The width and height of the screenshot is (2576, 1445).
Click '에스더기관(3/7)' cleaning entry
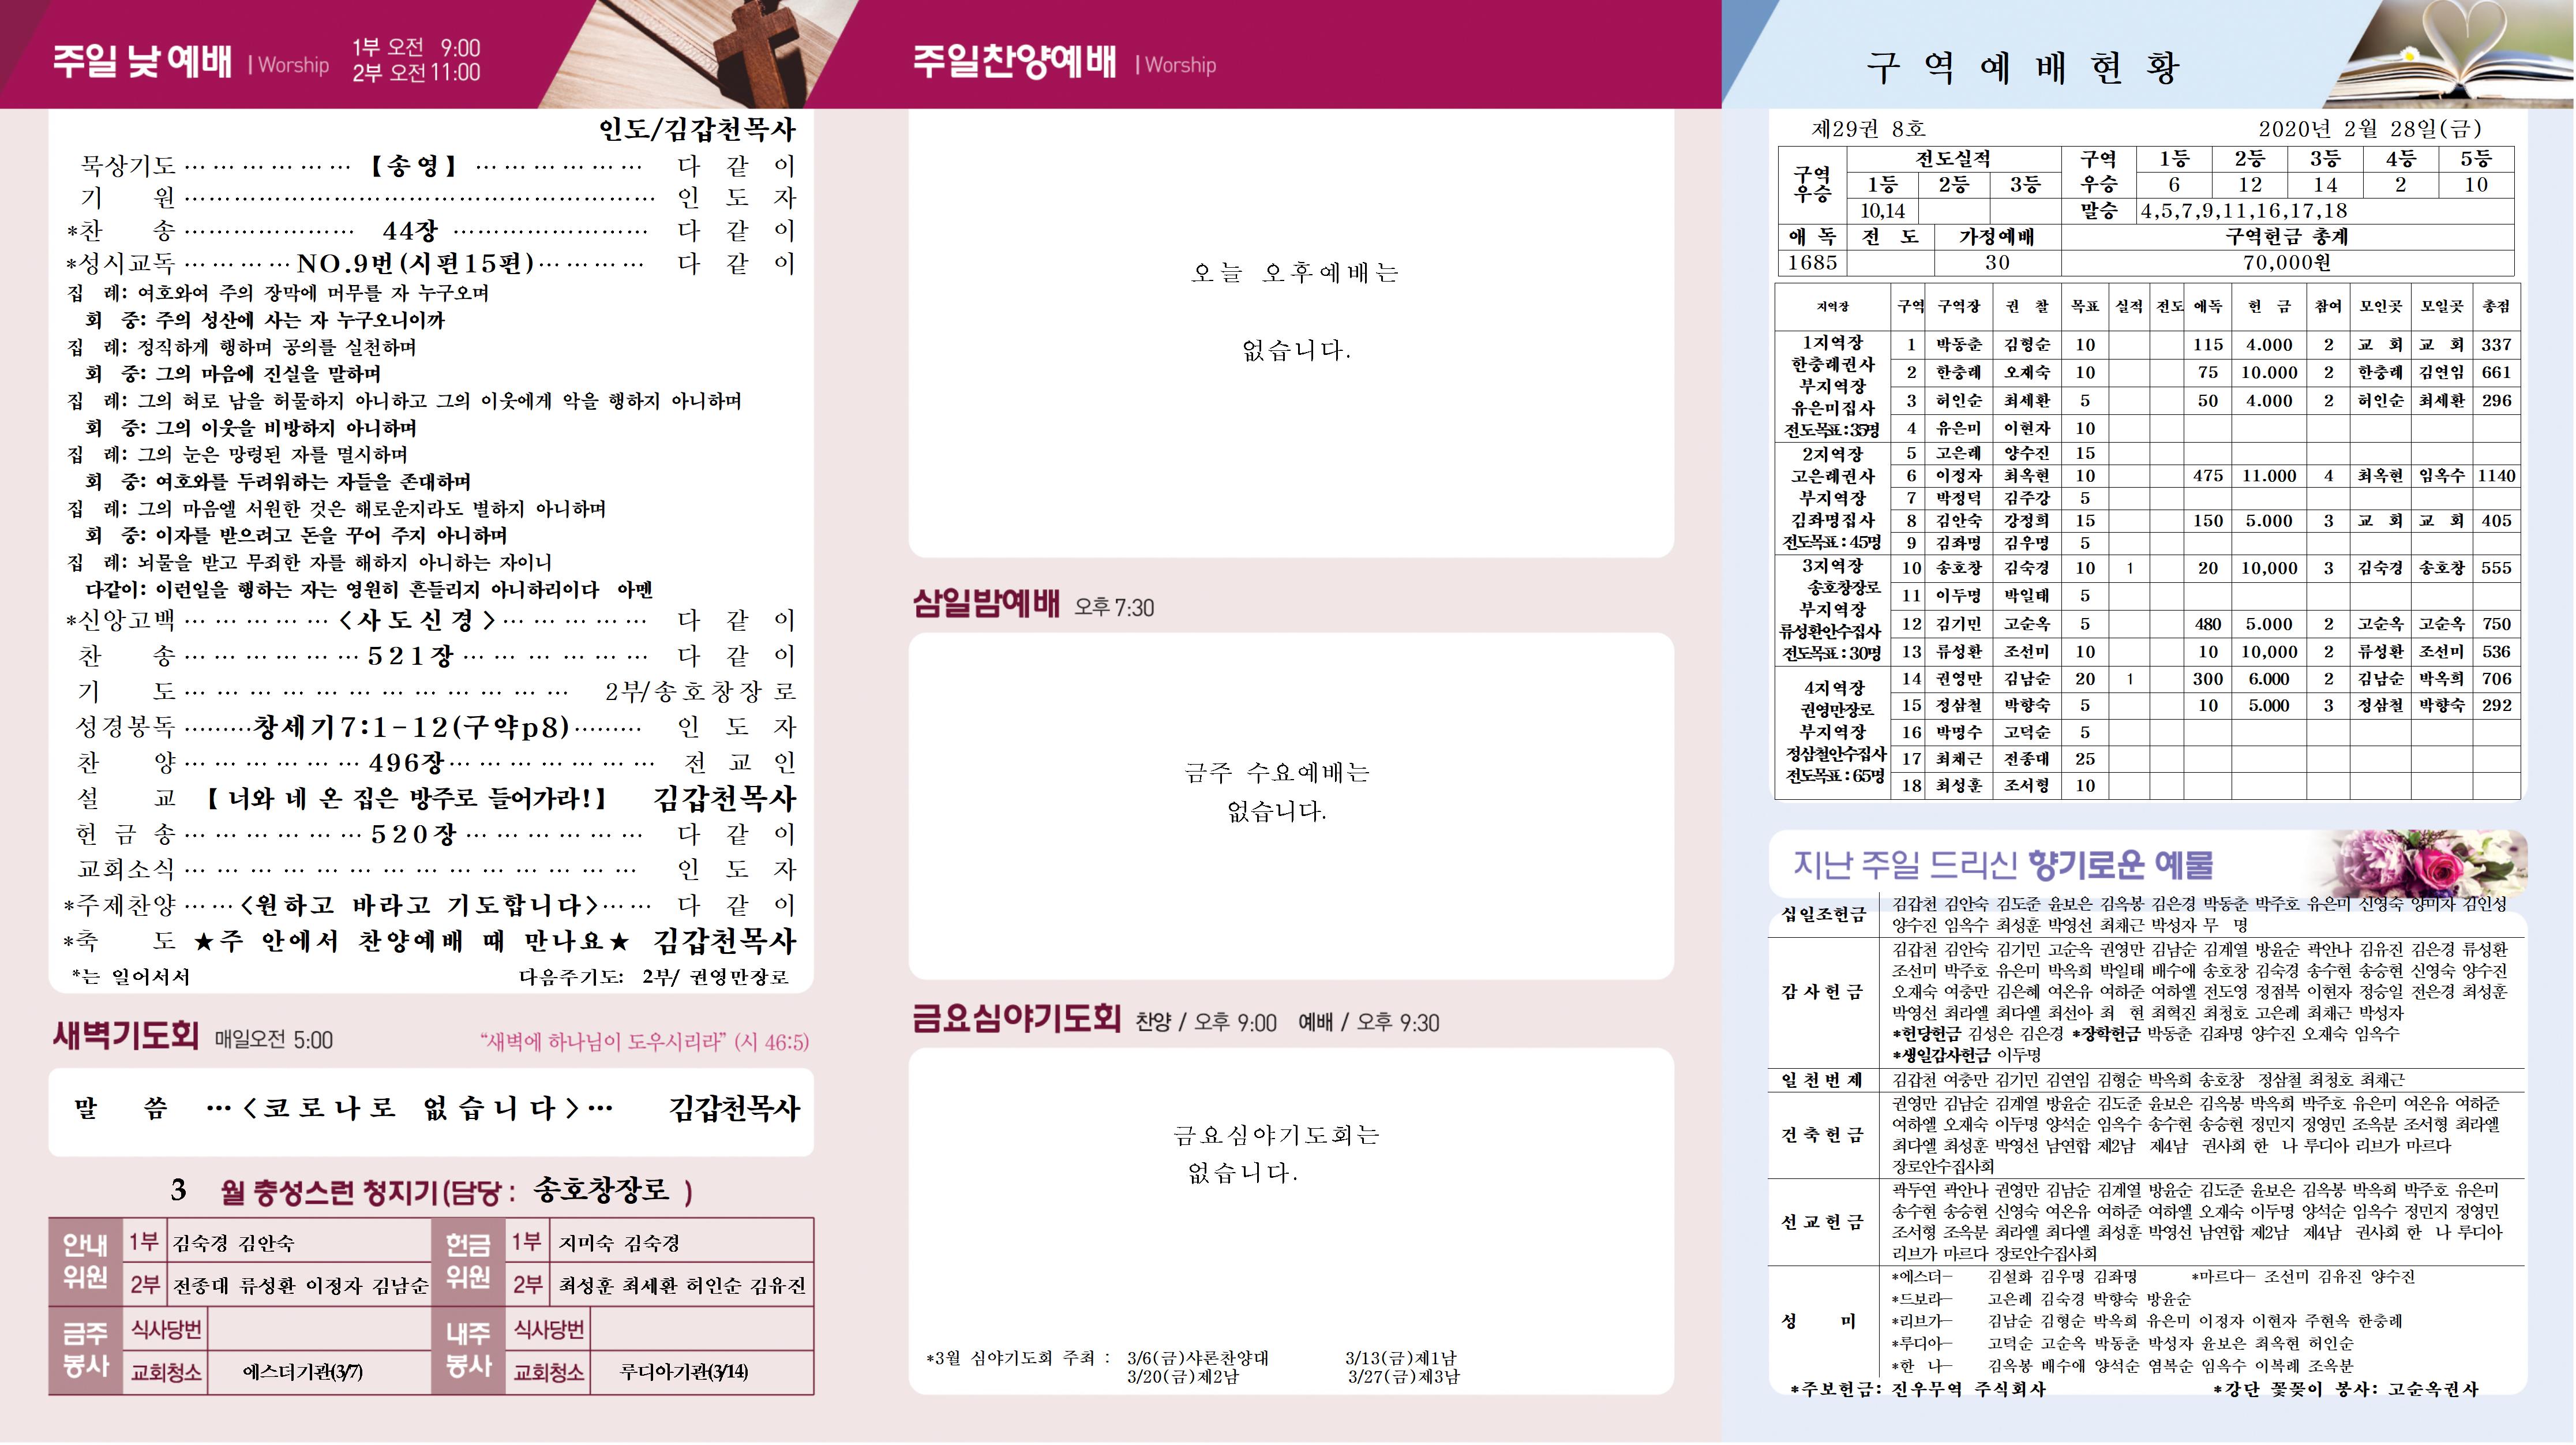click(303, 1372)
